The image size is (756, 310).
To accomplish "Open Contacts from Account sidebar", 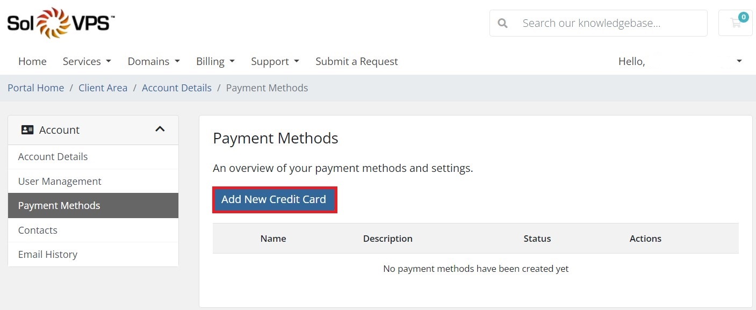I will tap(93, 230).
